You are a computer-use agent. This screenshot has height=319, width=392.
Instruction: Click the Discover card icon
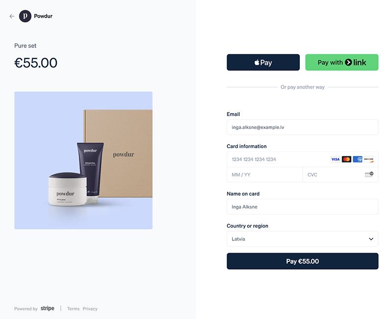point(369,159)
